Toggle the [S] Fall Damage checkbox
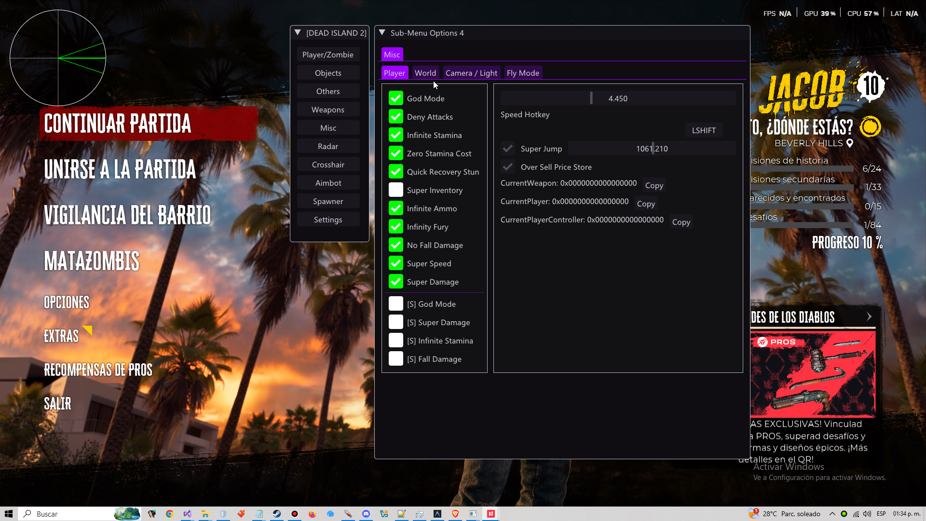The height and width of the screenshot is (521, 926). [x=395, y=358]
